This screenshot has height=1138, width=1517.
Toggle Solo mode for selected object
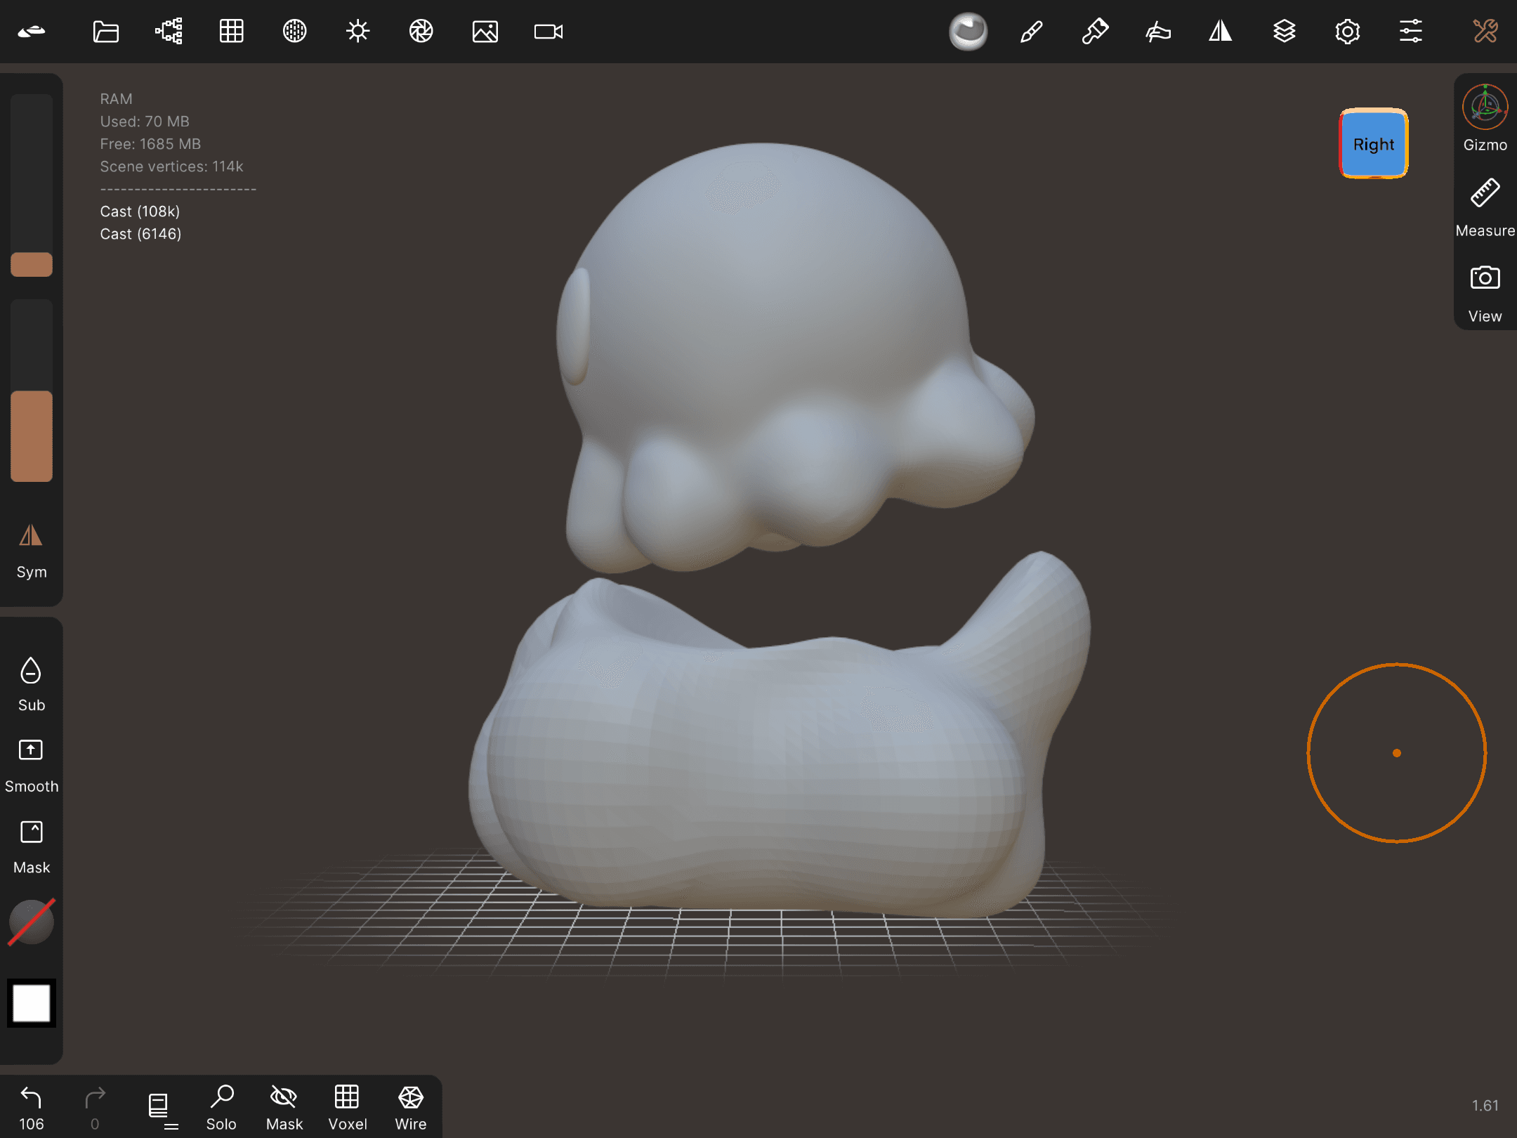[221, 1107]
